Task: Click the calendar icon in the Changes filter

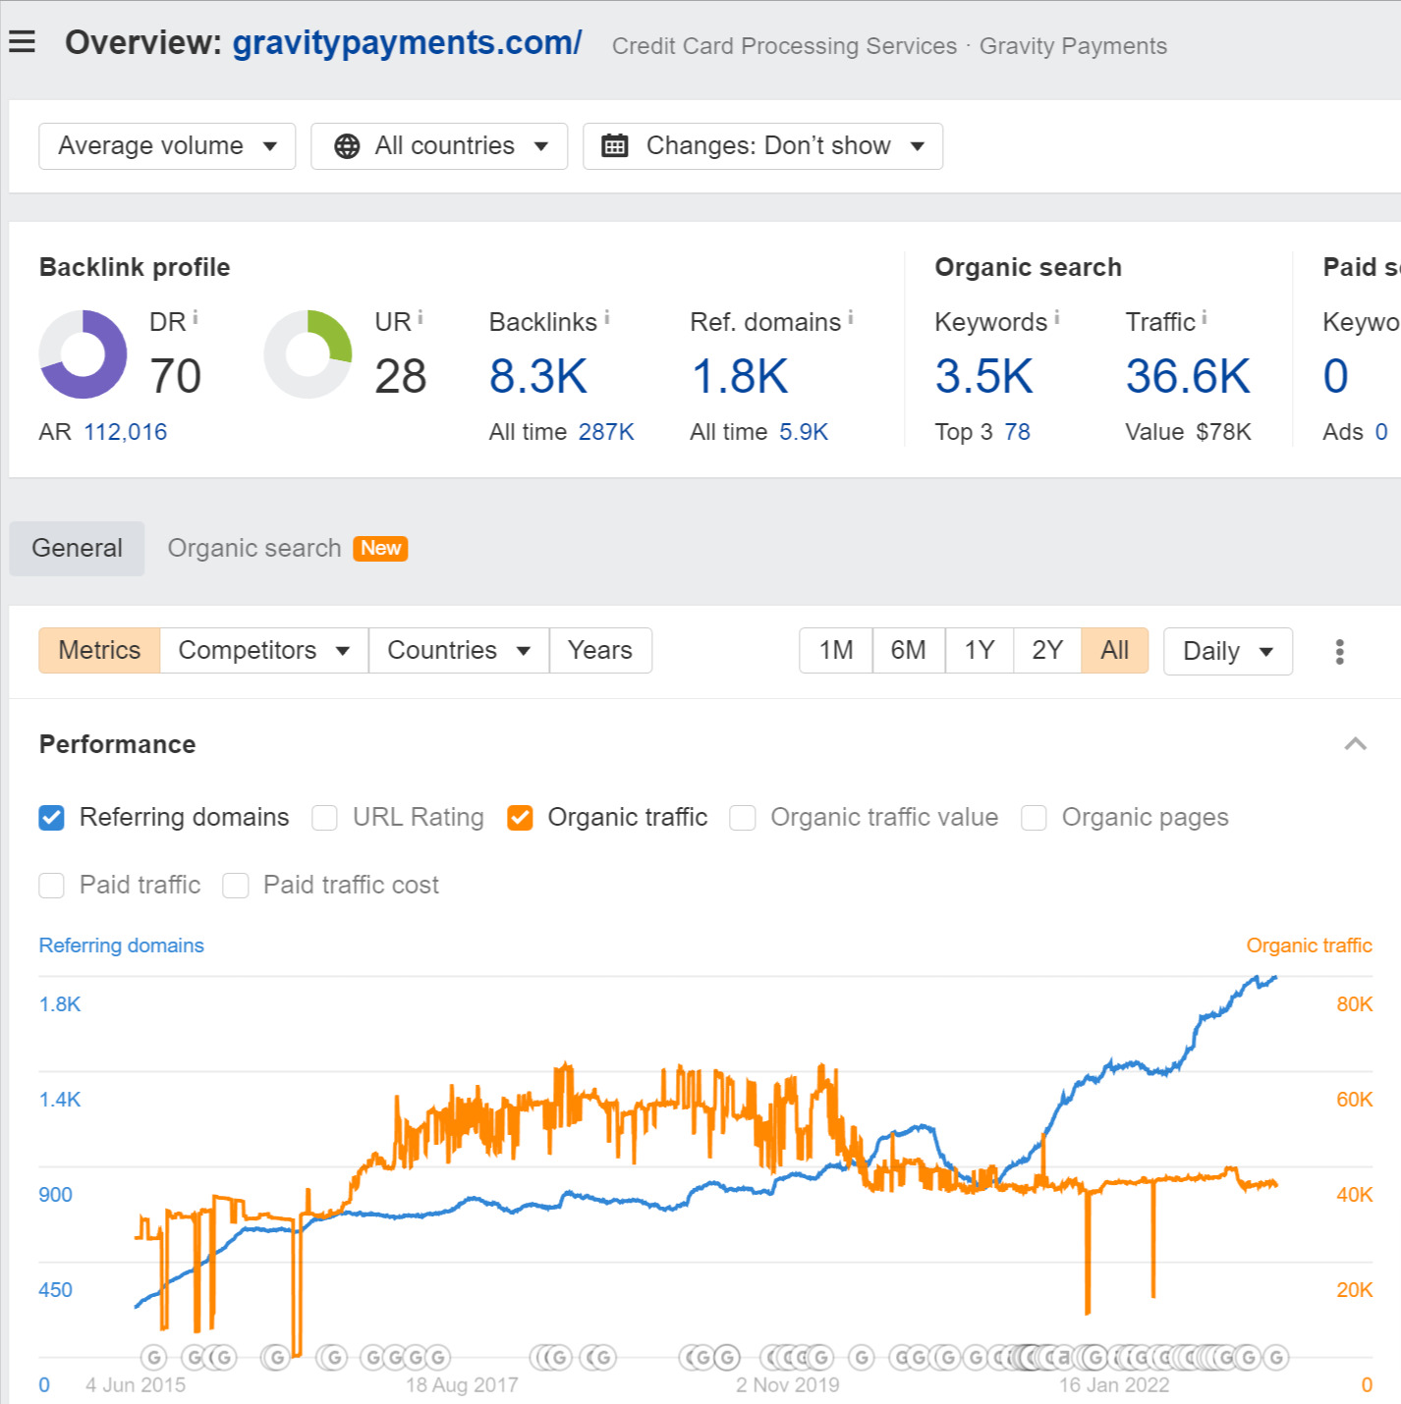Action: point(616,145)
